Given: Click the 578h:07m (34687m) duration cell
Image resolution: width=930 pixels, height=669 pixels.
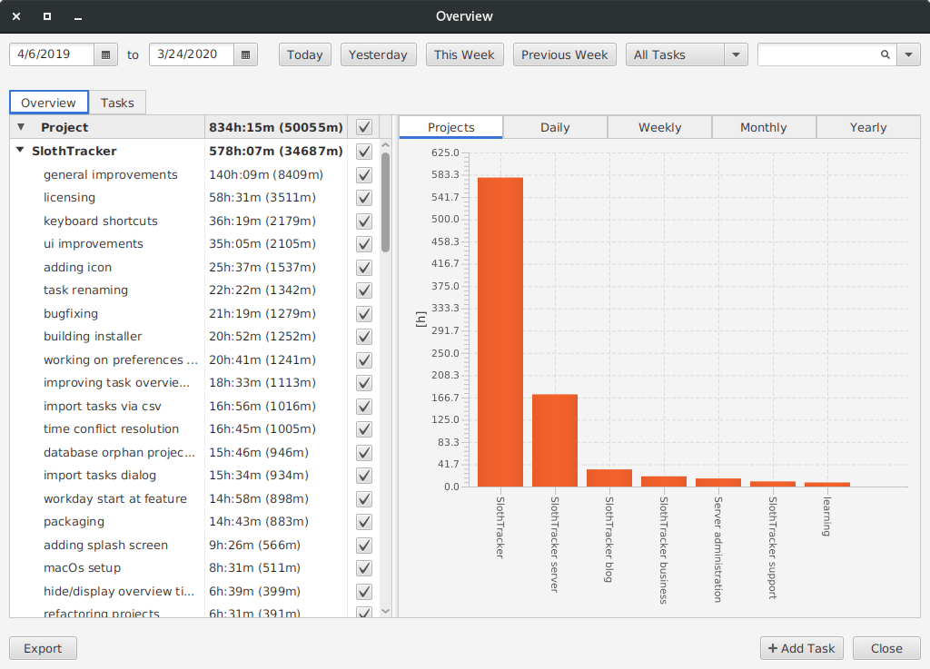Looking at the screenshot, I should click(276, 151).
